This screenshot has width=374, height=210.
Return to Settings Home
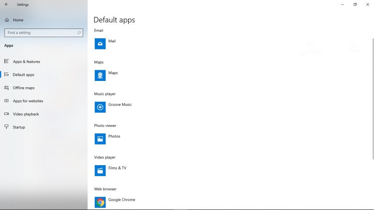click(x=44, y=20)
